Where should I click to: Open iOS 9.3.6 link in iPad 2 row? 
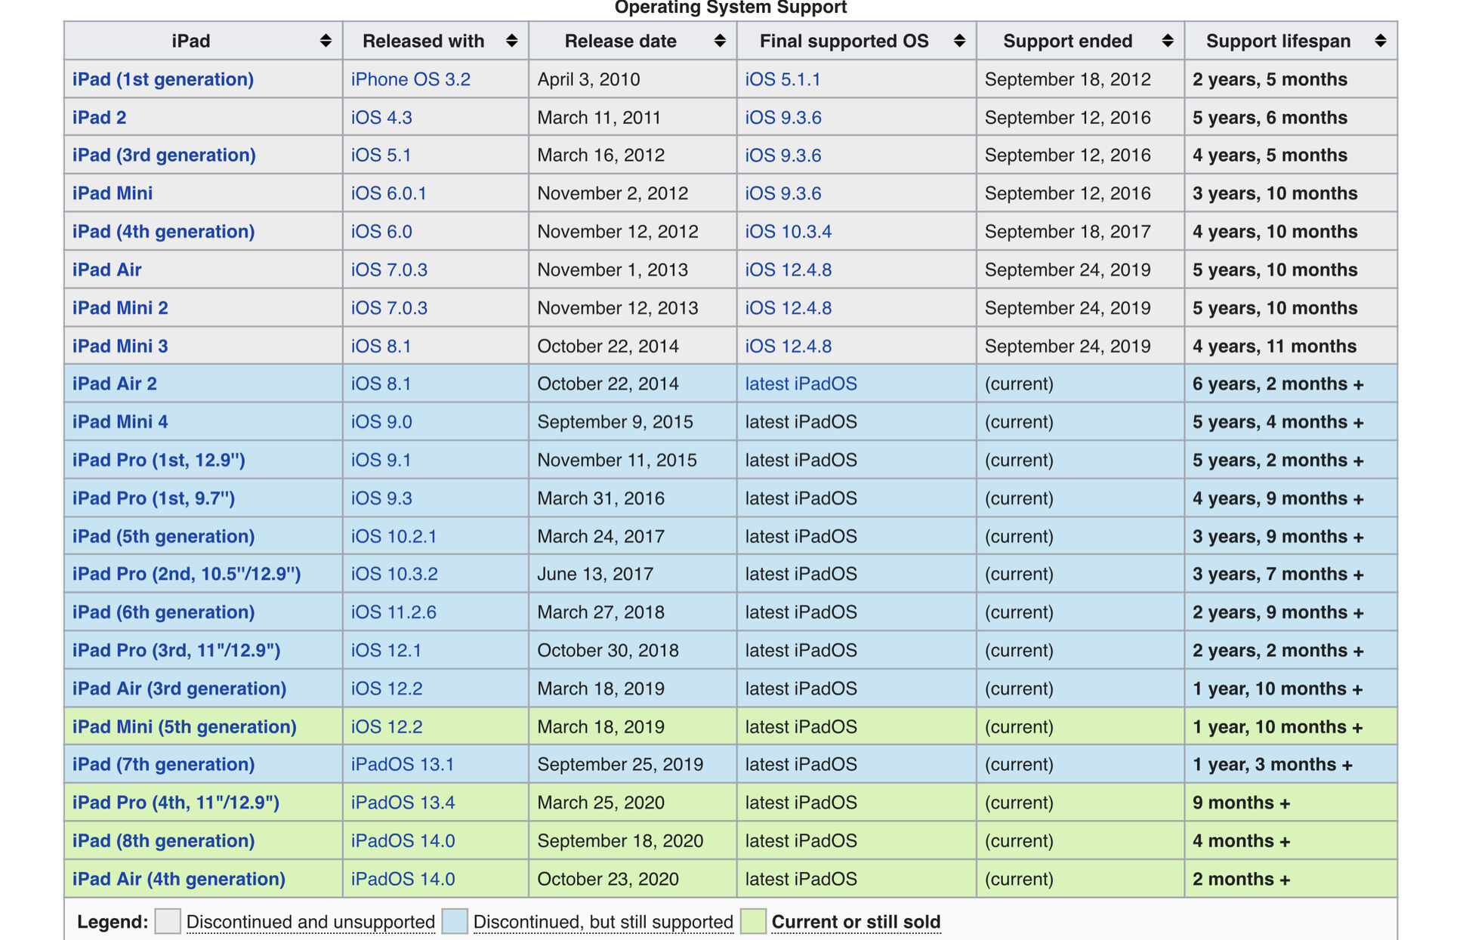point(783,118)
